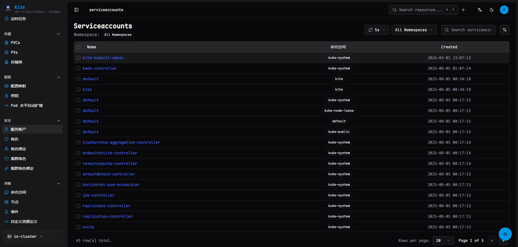
Task: Open 命名空间 namespaces page
Action: (x=33, y=192)
